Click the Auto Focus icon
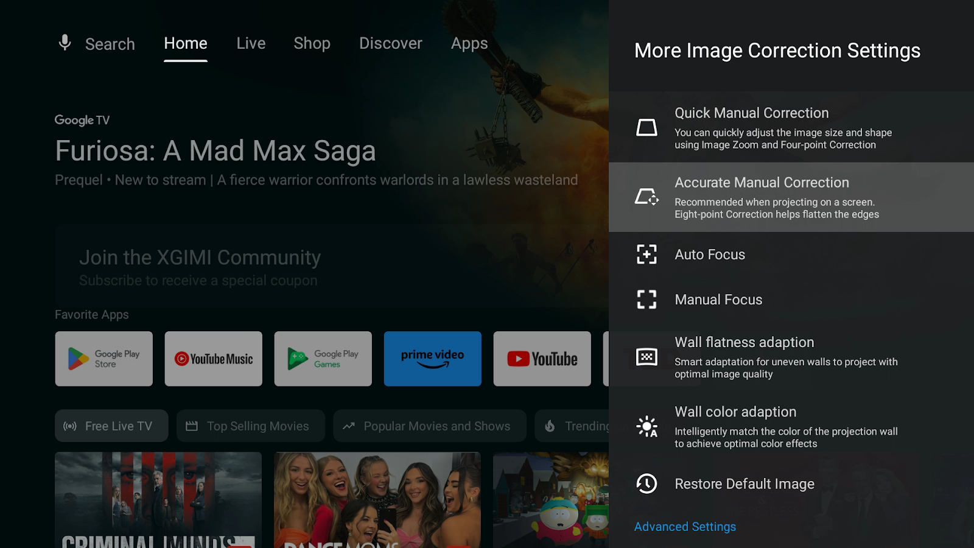 click(x=646, y=255)
